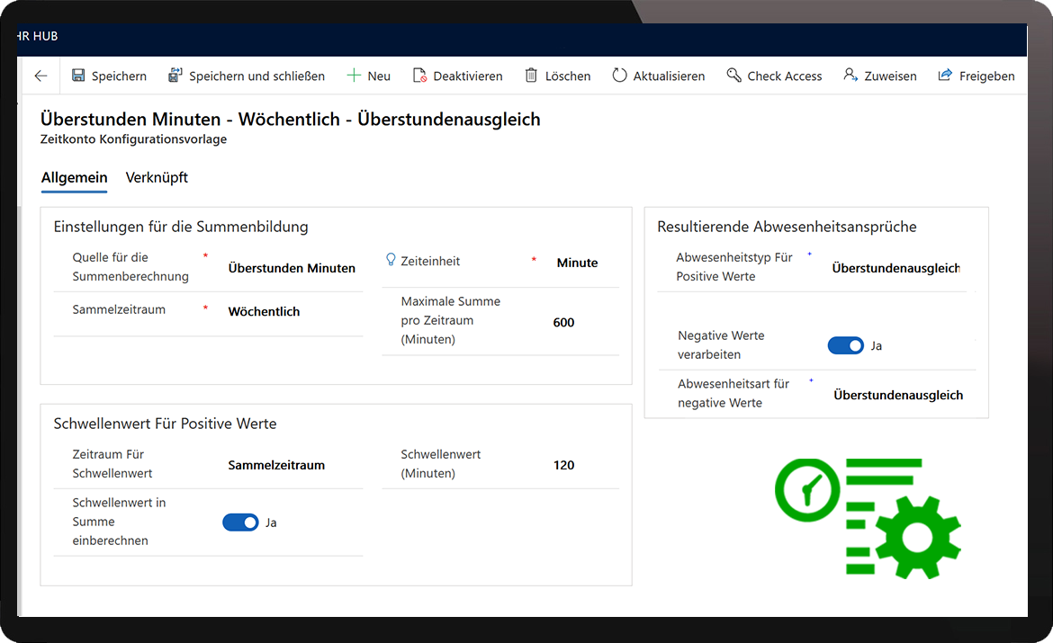1053x643 pixels.
Task: Click the Löschen trash icon
Action: [x=531, y=76]
